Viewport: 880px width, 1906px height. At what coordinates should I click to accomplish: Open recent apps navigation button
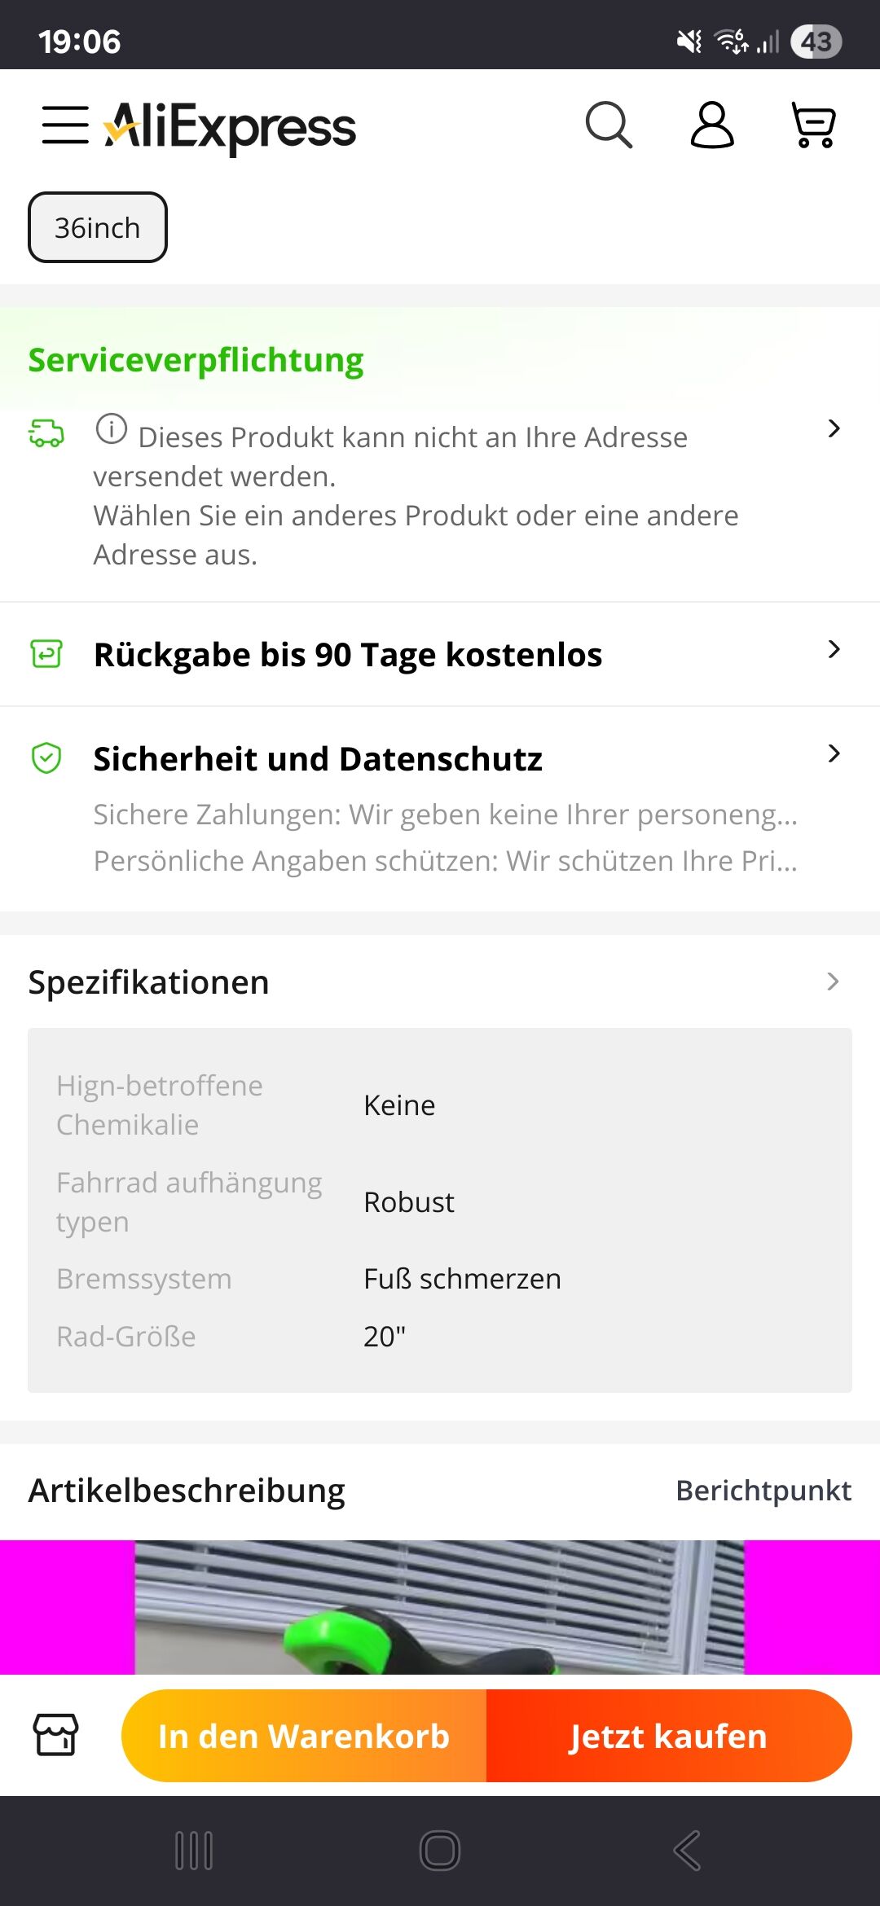point(194,1851)
